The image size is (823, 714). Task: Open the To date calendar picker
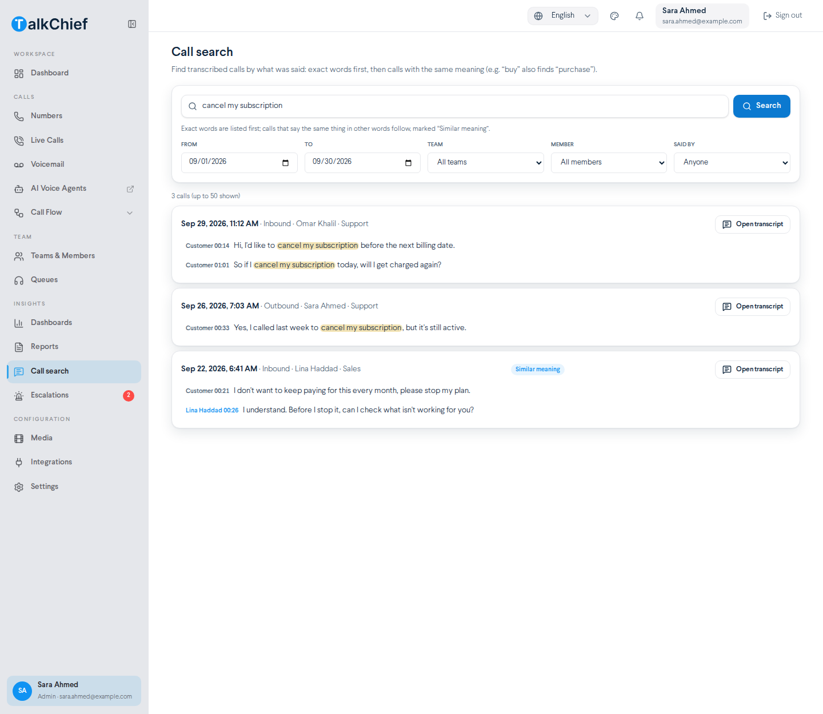pyautogui.click(x=408, y=163)
